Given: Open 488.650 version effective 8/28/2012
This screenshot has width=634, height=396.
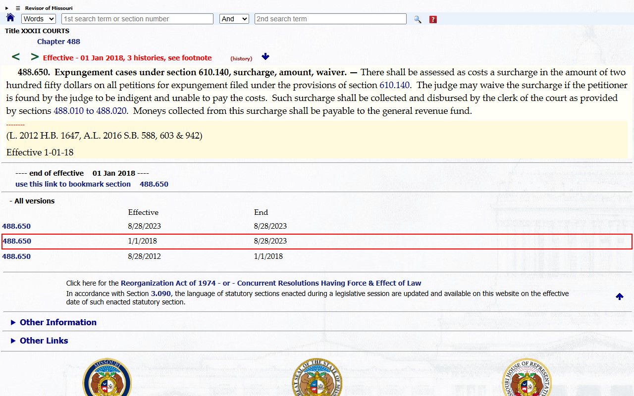Looking at the screenshot, I should [x=16, y=256].
